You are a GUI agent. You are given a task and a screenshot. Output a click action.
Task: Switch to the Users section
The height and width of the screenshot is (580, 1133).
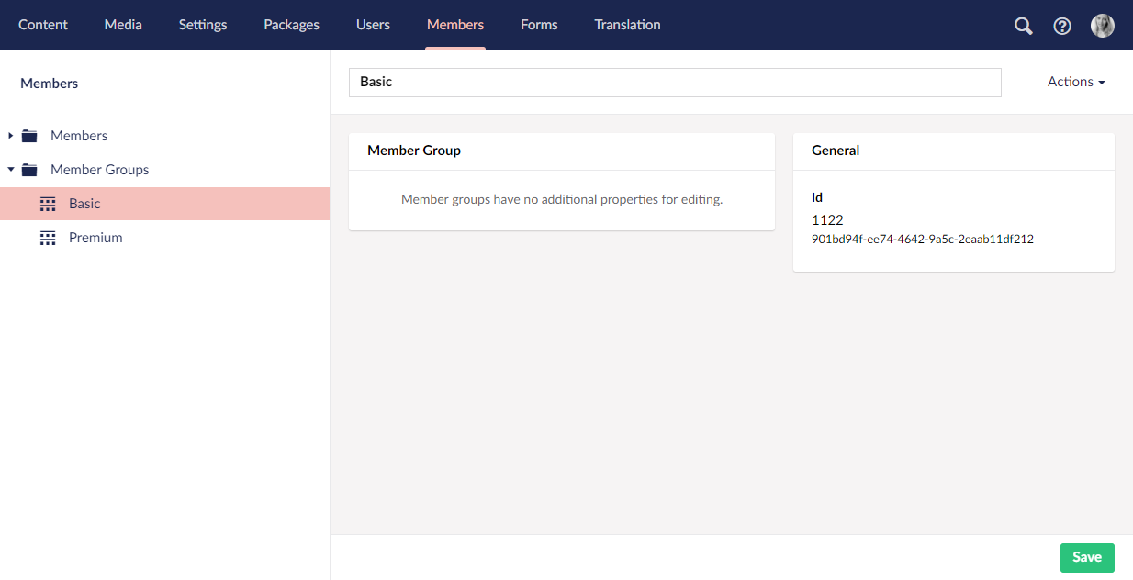click(x=373, y=25)
